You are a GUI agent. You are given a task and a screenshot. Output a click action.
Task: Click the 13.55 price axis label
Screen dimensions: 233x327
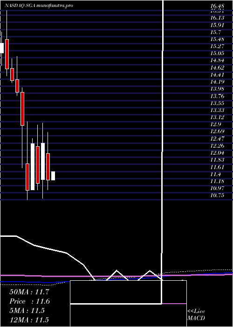pos(217,103)
